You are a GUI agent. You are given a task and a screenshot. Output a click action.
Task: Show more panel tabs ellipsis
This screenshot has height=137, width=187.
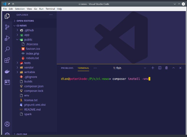pyautogui.click(x=95, y=68)
